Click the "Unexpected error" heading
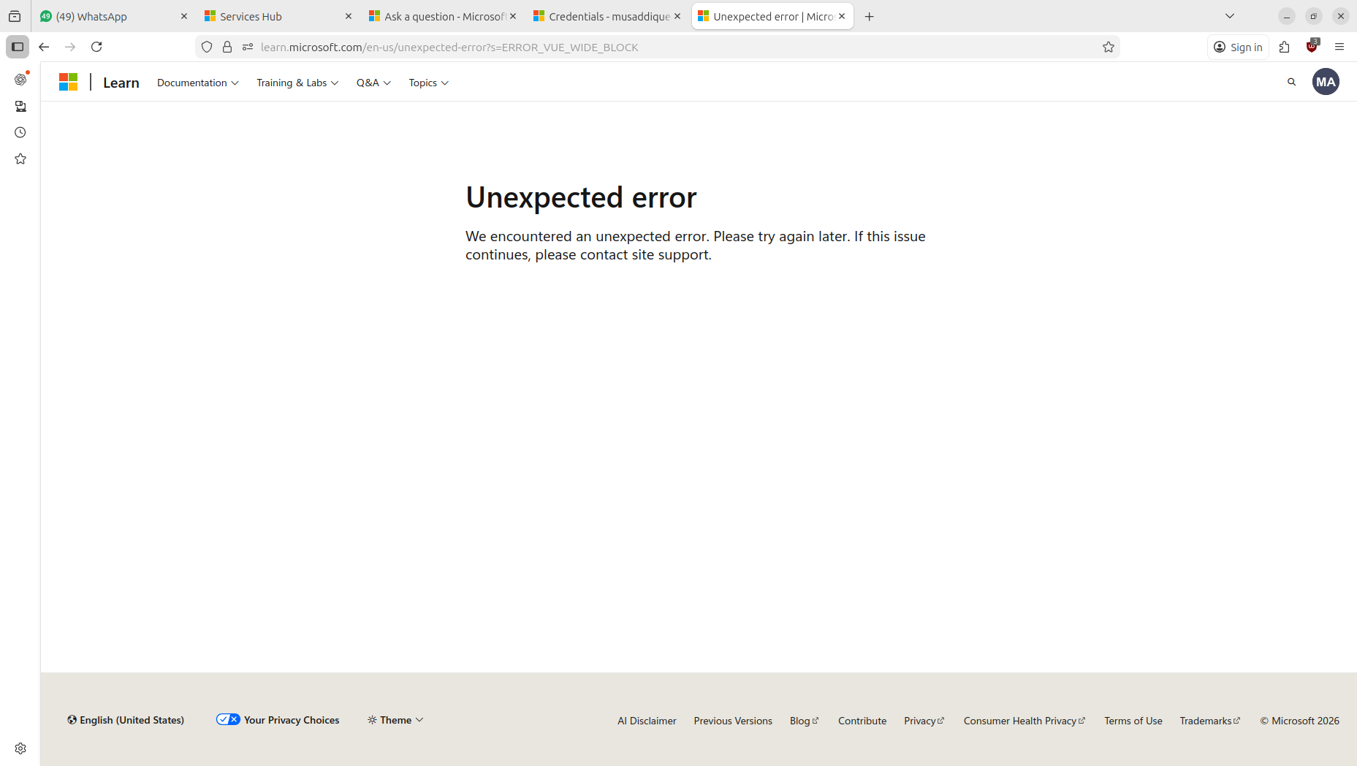Image resolution: width=1357 pixels, height=766 pixels. point(581,197)
